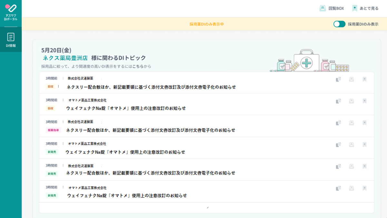The width and height of the screenshot is (387, 218).
Task: Click the ネクス薬局豊洲店 store name
Action: point(65,58)
